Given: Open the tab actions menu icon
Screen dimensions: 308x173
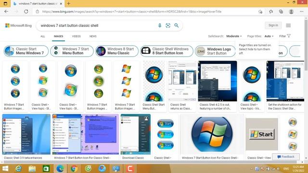Looking at the screenshot, I should (5, 3).
